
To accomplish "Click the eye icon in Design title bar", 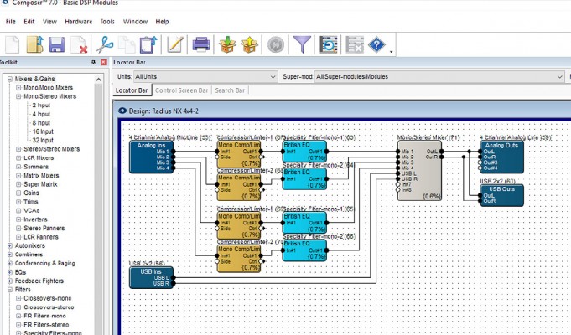I will (122, 111).
